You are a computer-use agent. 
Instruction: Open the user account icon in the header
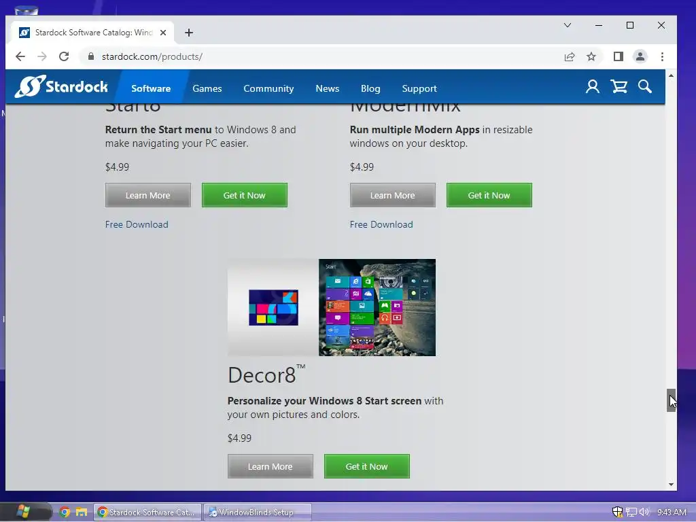592,86
